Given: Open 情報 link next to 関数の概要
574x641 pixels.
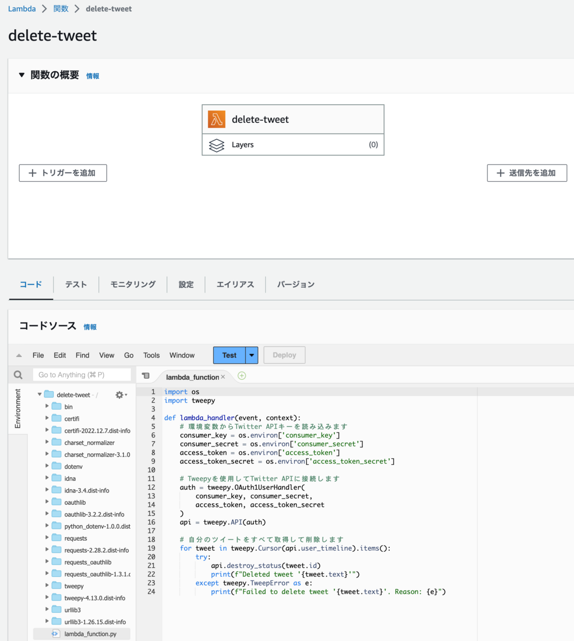Looking at the screenshot, I should [93, 76].
